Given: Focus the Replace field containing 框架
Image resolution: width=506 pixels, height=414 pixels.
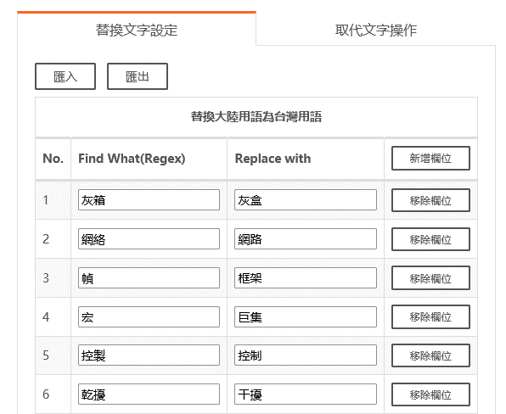Looking at the screenshot, I should tap(306, 278).
